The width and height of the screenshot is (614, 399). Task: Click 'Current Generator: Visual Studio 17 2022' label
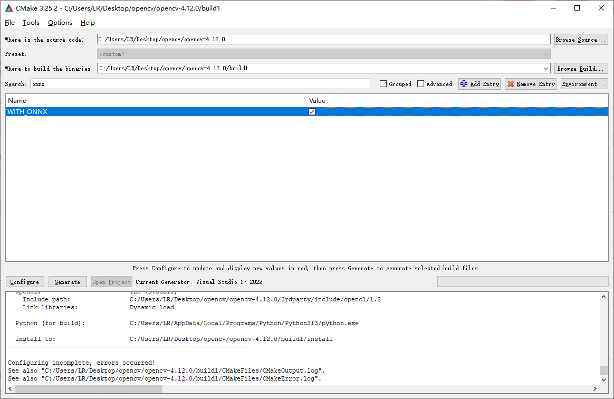199,282
